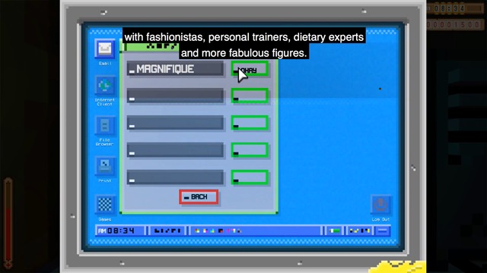Image resolution: width=487 pixels, height=273 pixels.
Task: Open the Games checkered icon
Action: tap(105, 205)
